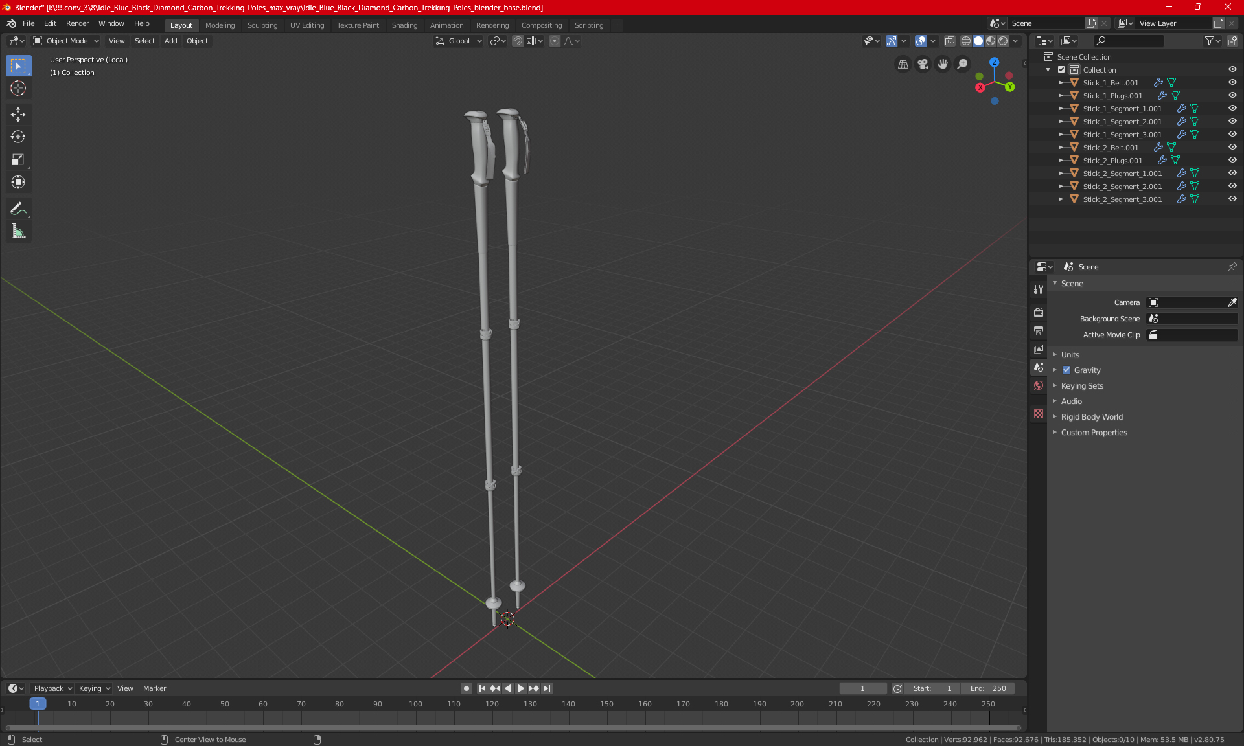The width and height of the screenshot is (1244, 746).
Task: Click the timeline Marker menu
Action: pos(154,688)
